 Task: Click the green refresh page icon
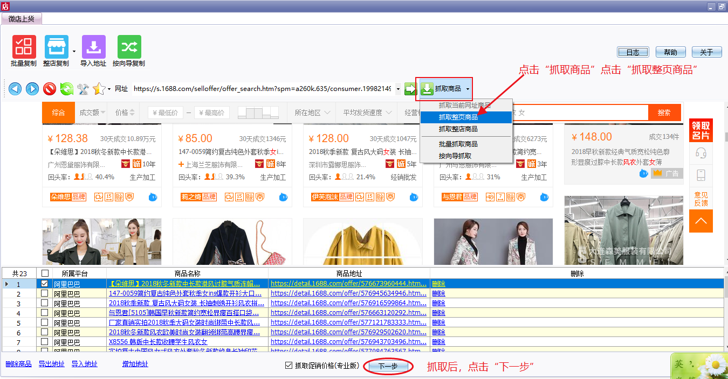[x=66, y=89]
